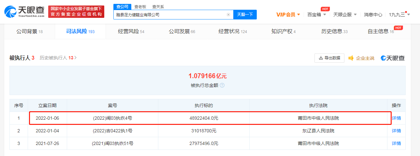Click 莆田市中级人民法院 in row 3
Screen dimensions: 420x156
pos(318,144)
